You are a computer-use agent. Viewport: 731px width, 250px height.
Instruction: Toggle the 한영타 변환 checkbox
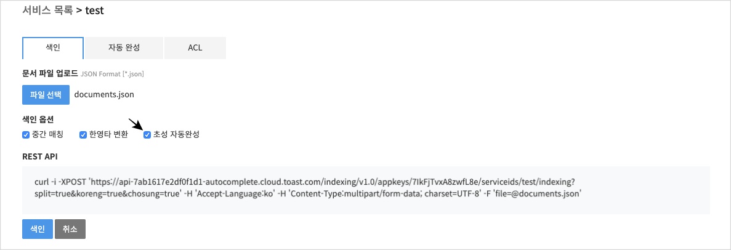[83, 135]
